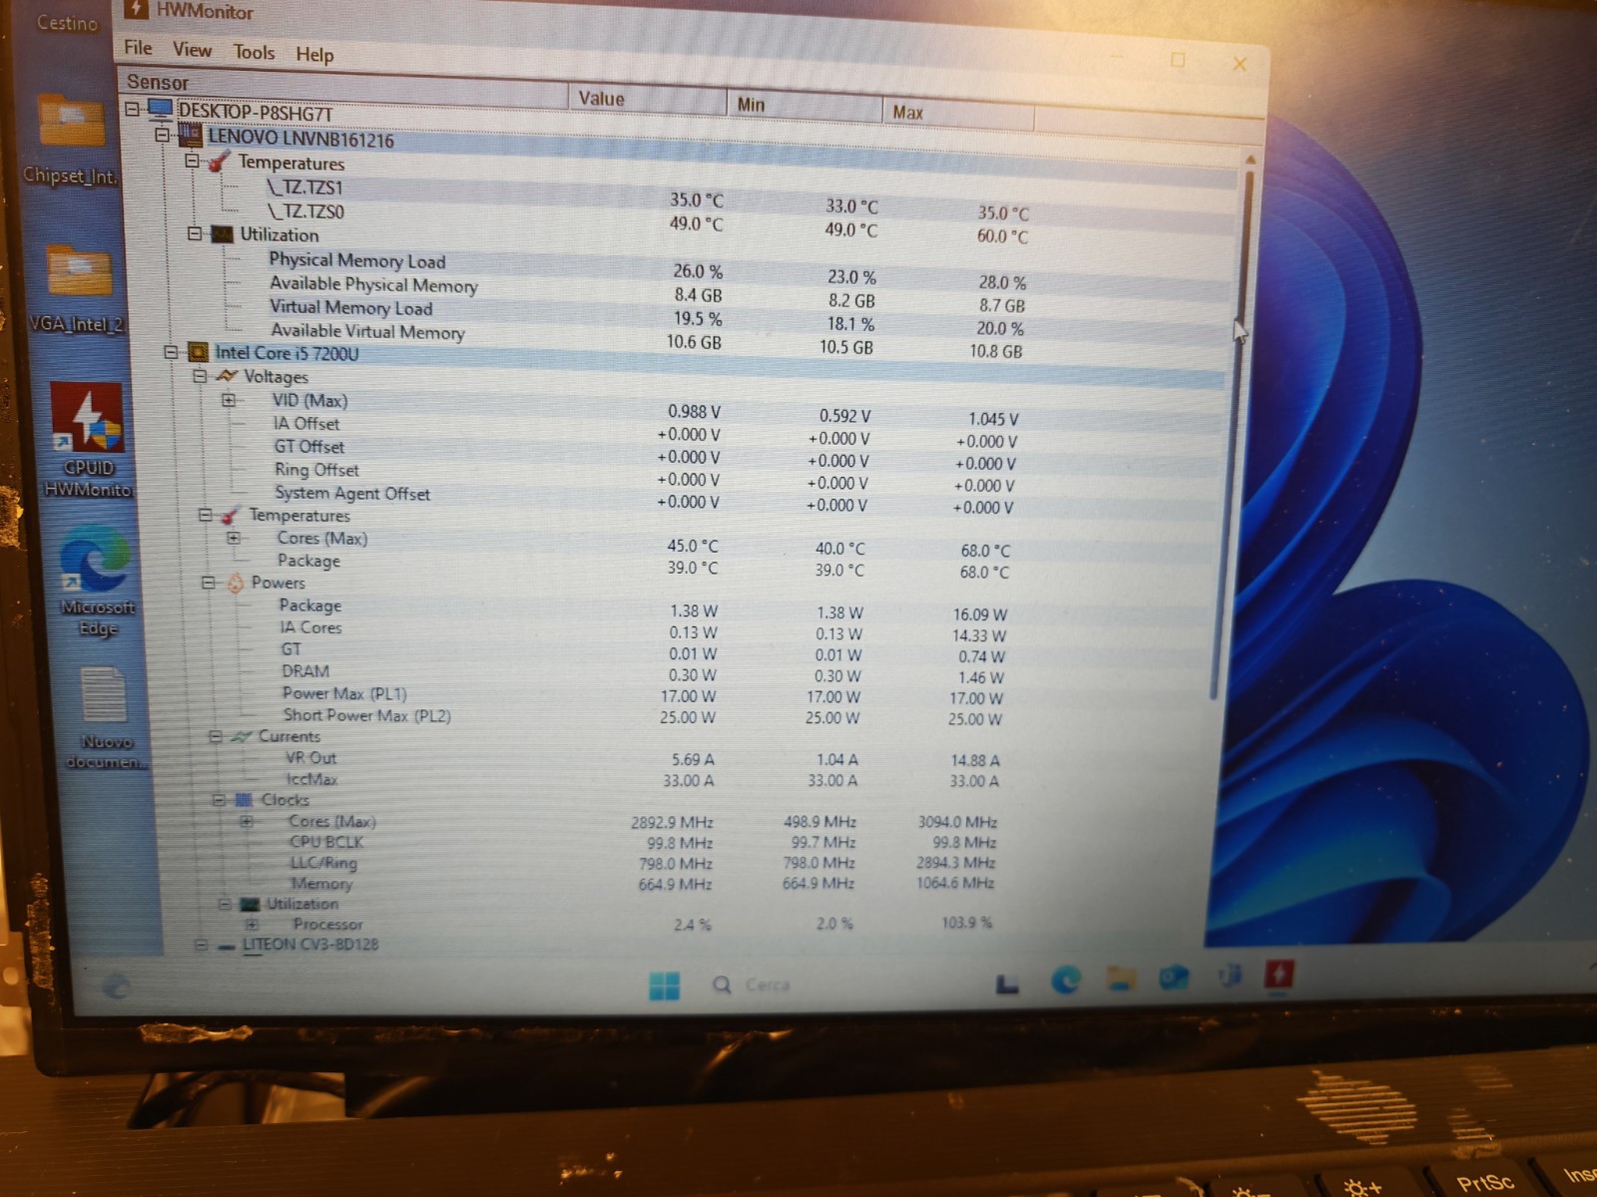Click the Edge icon in the taskbar
Screen dimensions: 1597x1197
click(x=1065, y=981)
